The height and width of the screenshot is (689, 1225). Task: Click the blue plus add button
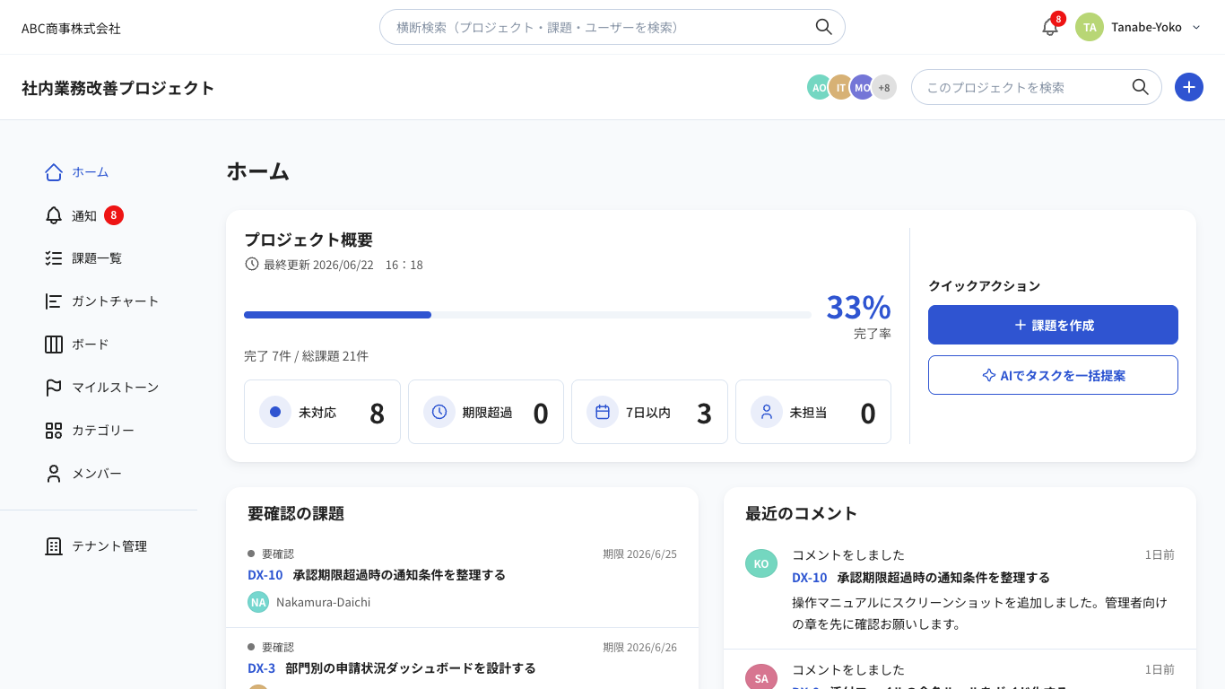1189,87
